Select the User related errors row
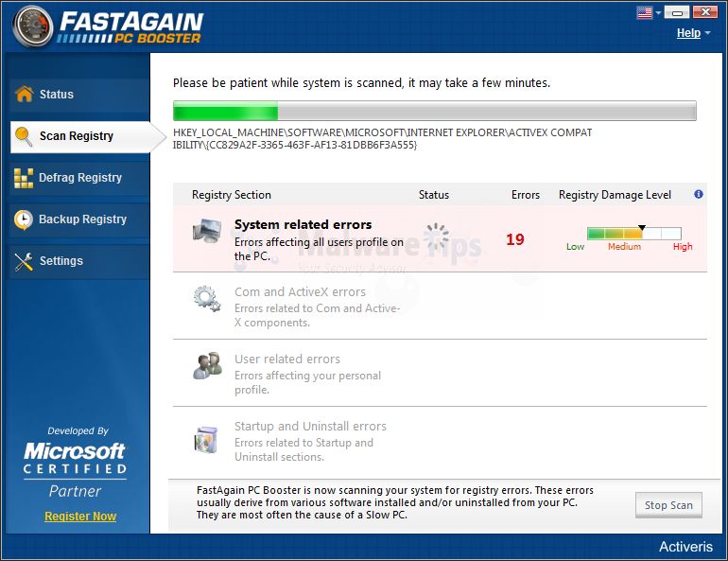Screen dimensions: 728x561 (x=440, y=373)
